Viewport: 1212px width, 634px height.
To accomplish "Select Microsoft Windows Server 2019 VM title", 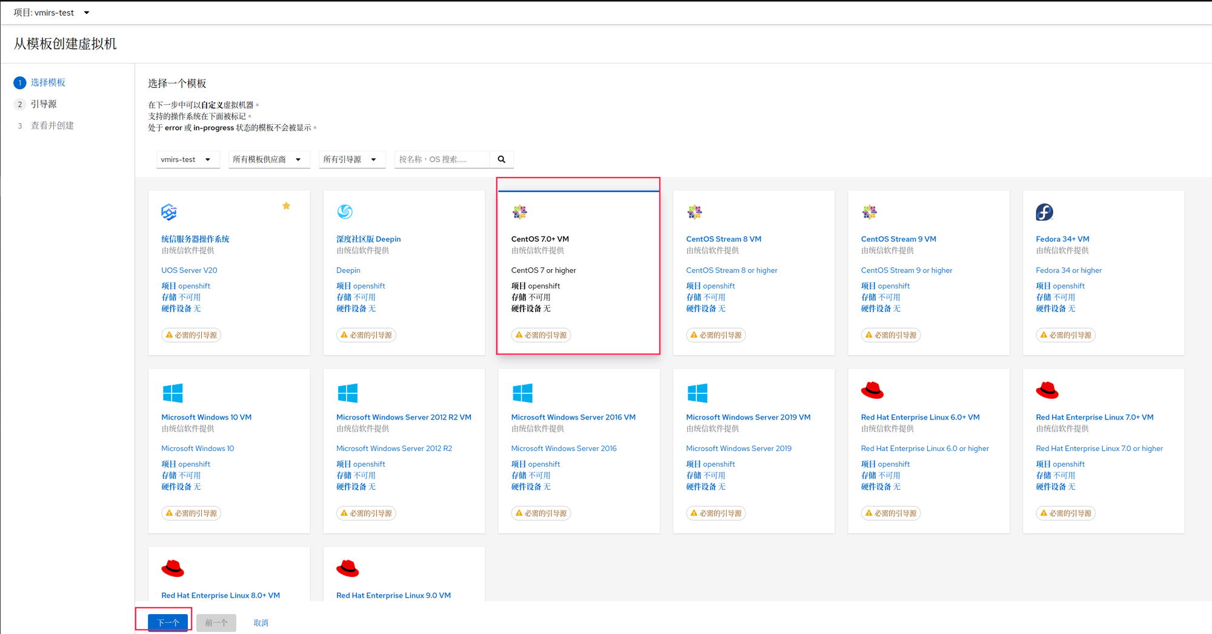I will point(748,417).
